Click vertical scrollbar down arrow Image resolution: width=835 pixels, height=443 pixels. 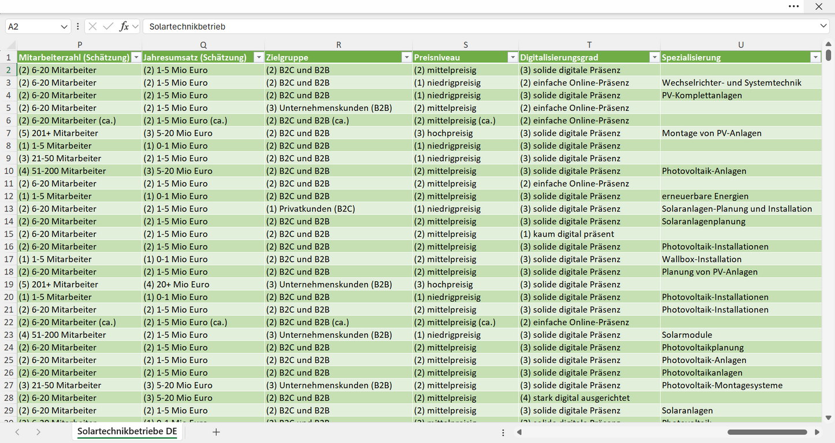pos(829,418)
